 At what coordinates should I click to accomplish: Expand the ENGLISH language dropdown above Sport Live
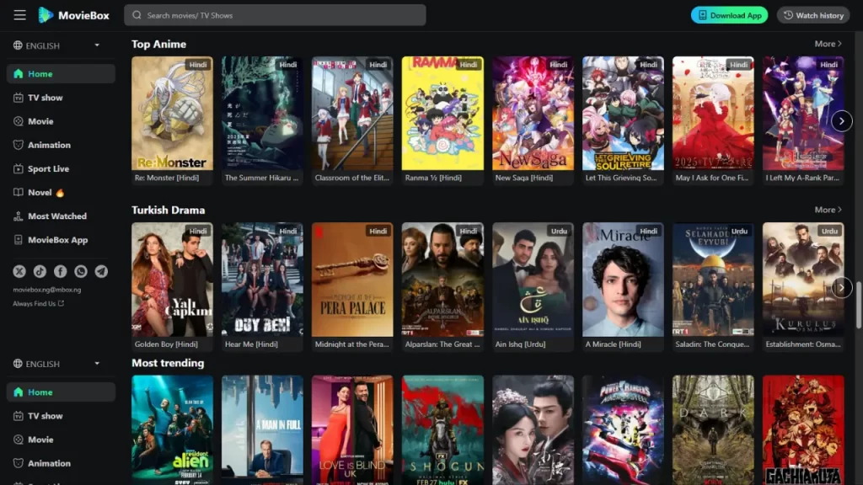click(x=57, y=45)
